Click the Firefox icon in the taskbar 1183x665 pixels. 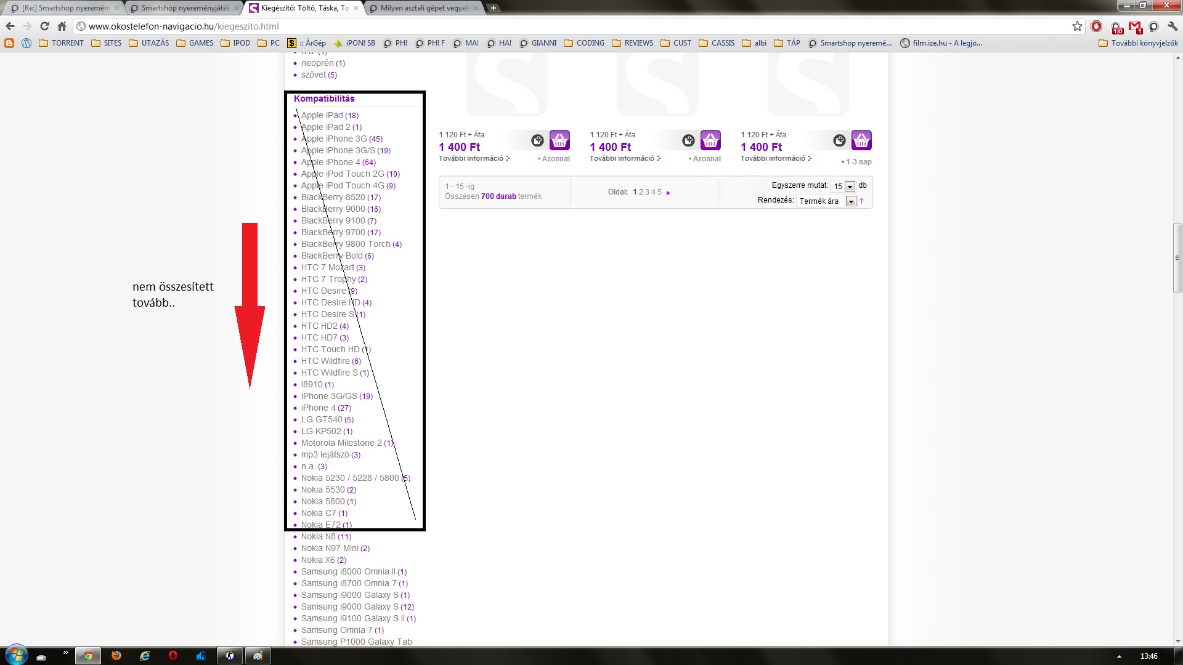(x=116, y=656)
